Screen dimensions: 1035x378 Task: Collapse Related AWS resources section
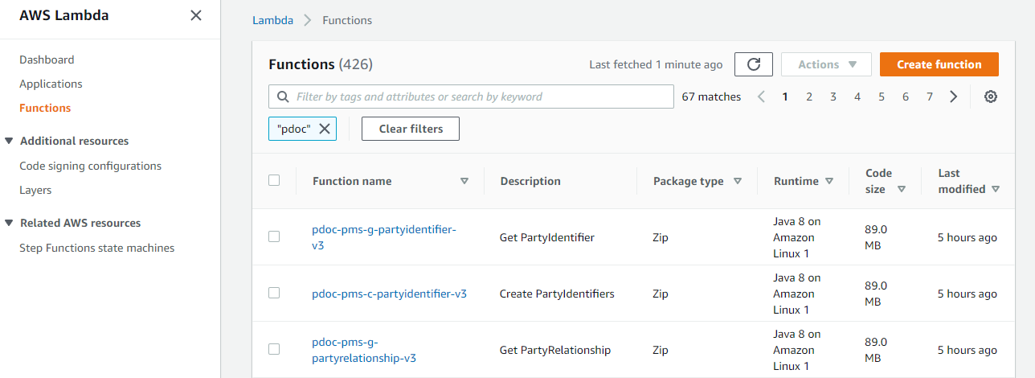point(10,223)
